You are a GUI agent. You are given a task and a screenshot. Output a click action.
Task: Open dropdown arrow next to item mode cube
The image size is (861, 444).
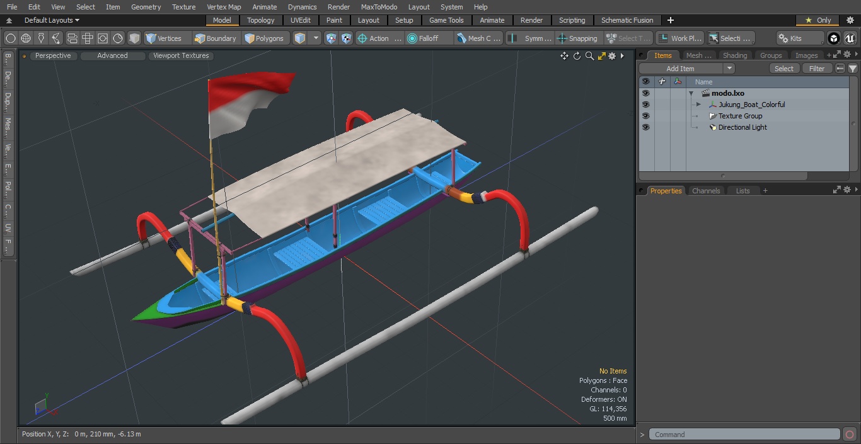316,38
